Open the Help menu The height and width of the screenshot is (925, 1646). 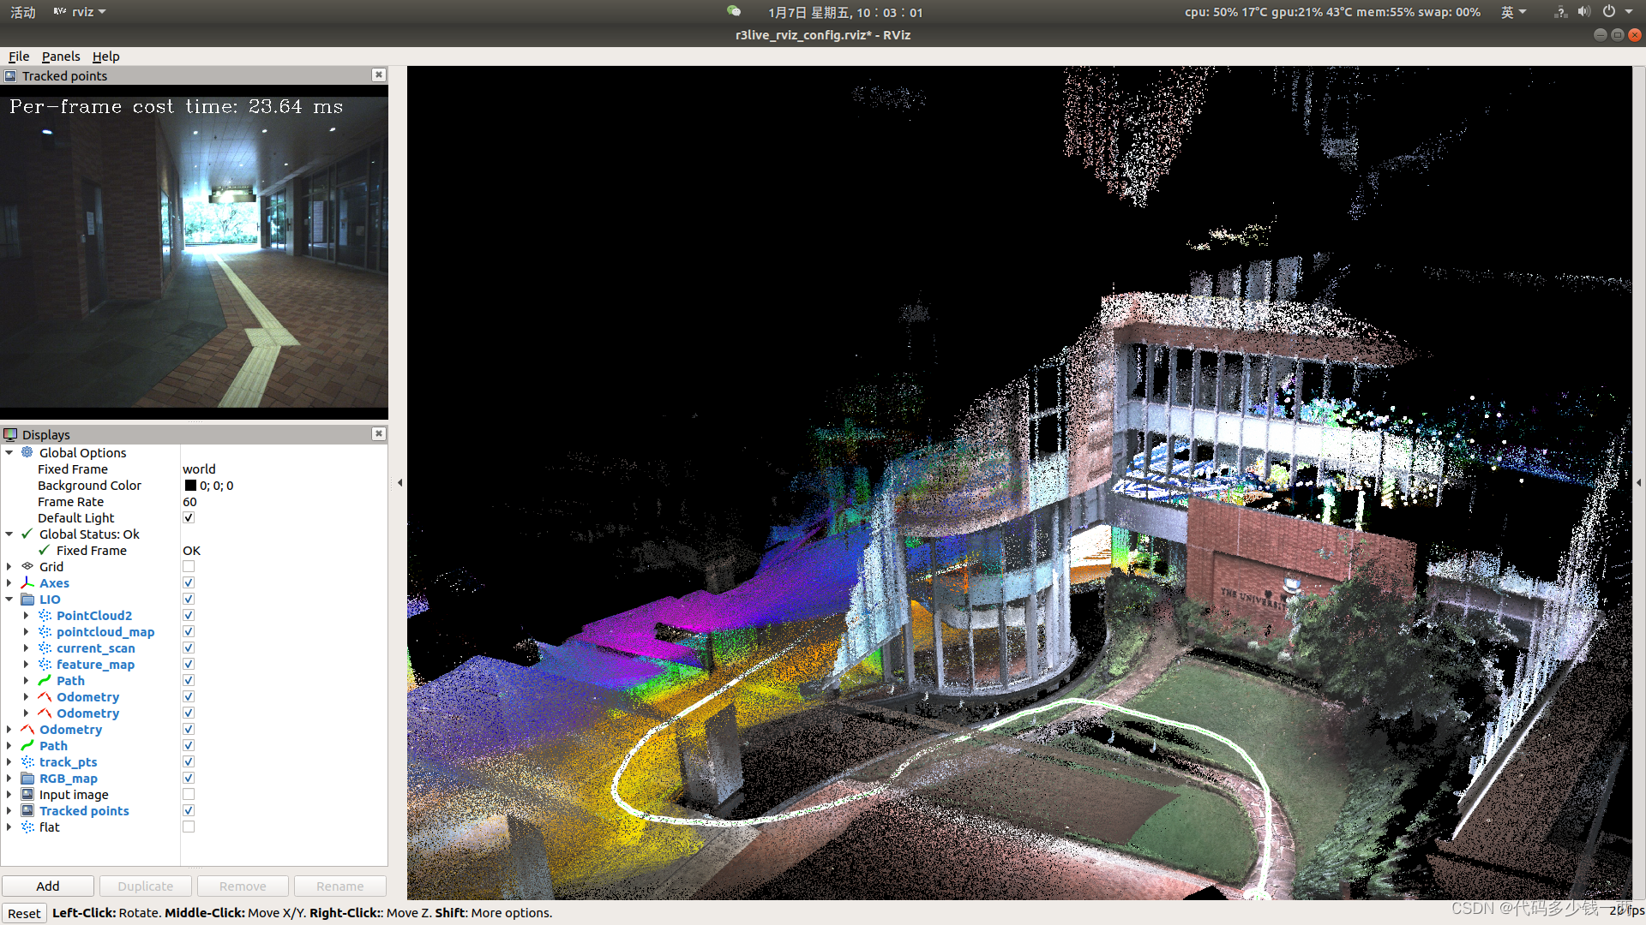[x=106, y=56]
